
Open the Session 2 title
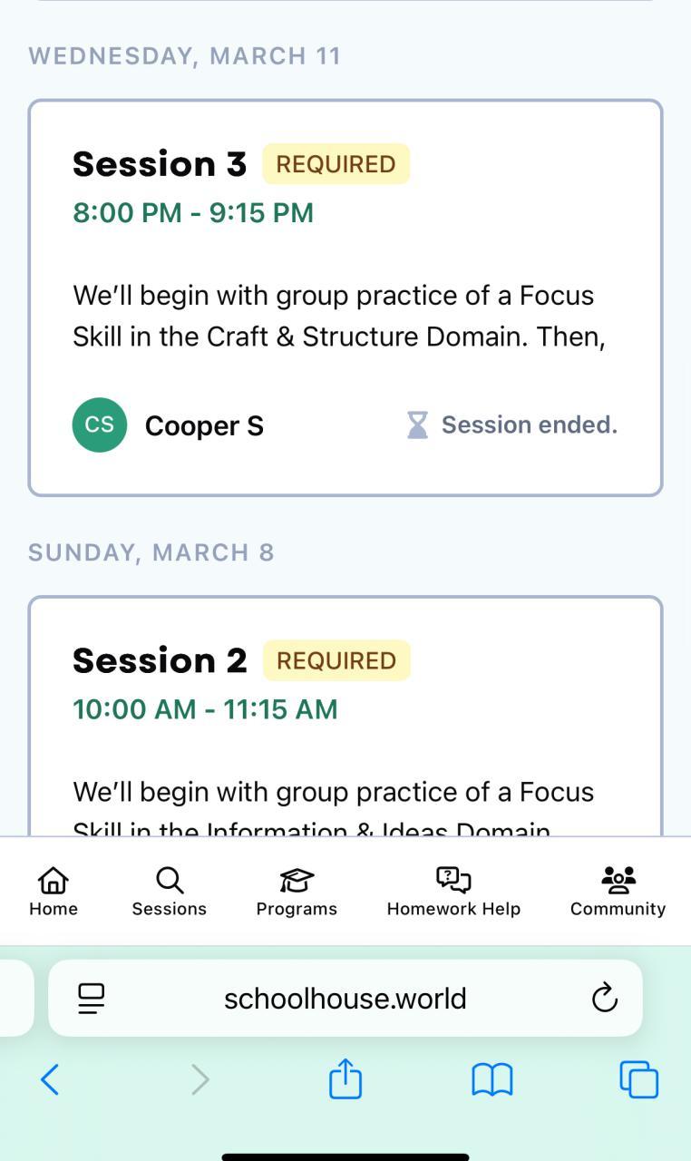(x=160, y=660)
